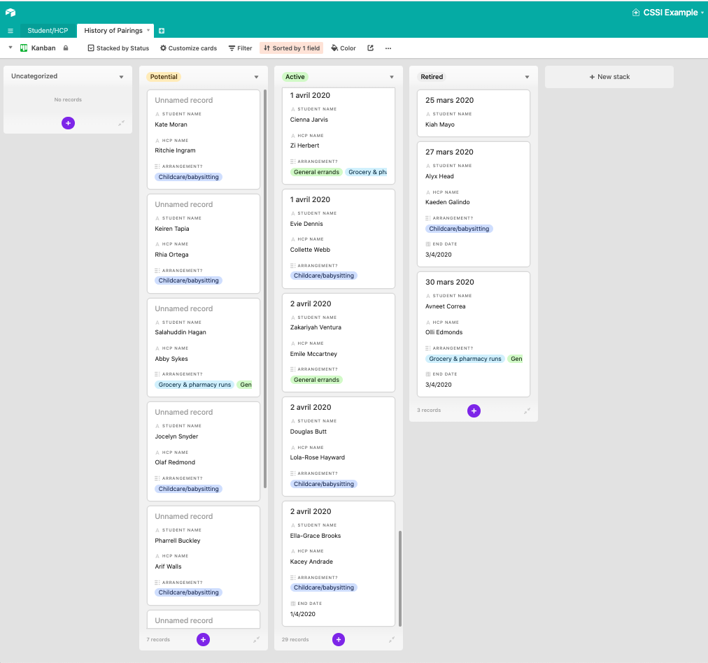Open the Active stack dropdown arrow
The image size is (708, 663).
pos(392,77)
